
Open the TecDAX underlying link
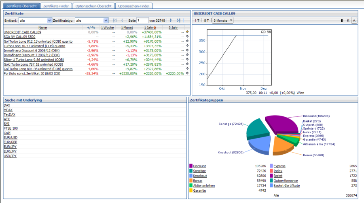tap(9, 114)
